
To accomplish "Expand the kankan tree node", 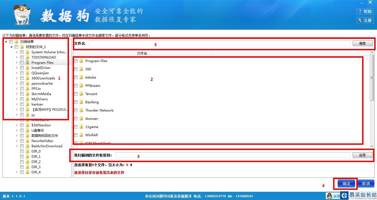I will point(17,104).
